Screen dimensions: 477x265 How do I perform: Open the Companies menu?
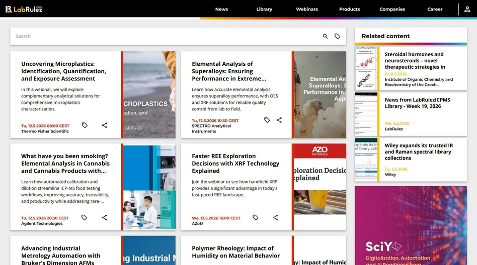tap(392, 10)
